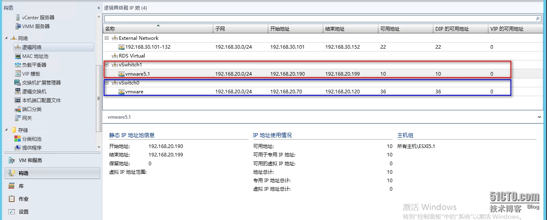Open 网关 icon in tree
The height and width of the screenshot is (220, 547).
tap(18, 118)
